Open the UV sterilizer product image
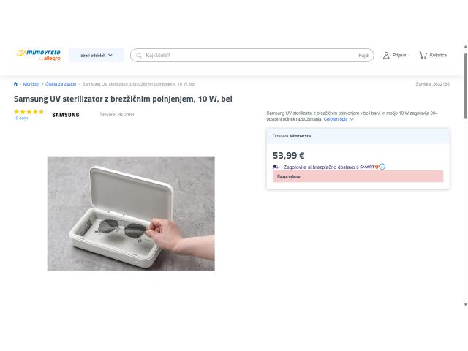The image size is (468, 351). point(131,214)
